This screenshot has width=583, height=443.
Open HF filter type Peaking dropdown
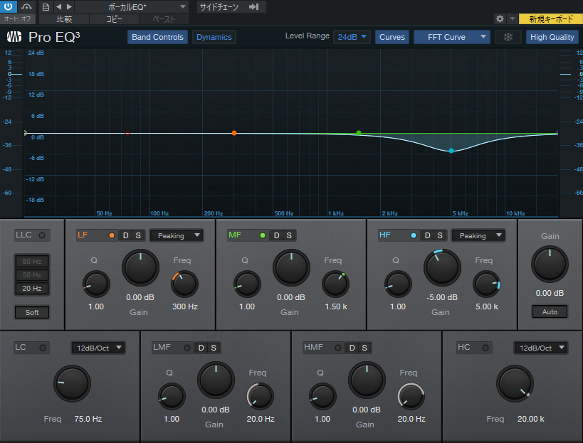(478, 236)
